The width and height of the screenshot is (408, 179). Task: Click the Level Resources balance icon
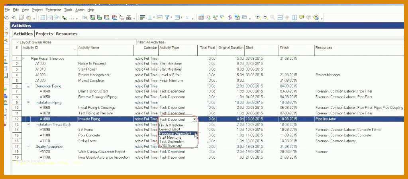point(215,18)
